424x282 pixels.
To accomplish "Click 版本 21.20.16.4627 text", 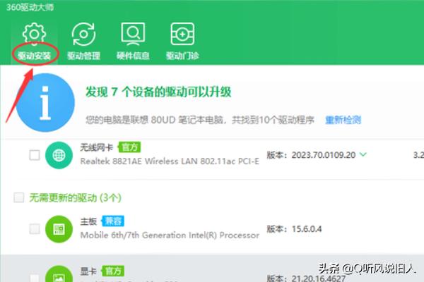I will pyautogui.click(x=306, y=278).
